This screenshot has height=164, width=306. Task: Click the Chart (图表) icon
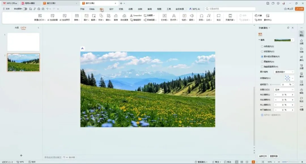[x=116, y=16]
